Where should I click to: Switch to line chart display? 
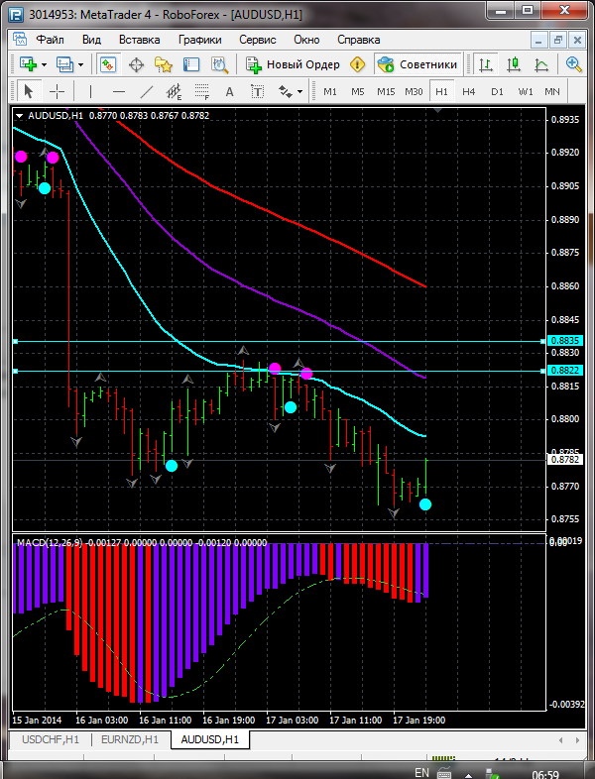(x=541, y=64)
